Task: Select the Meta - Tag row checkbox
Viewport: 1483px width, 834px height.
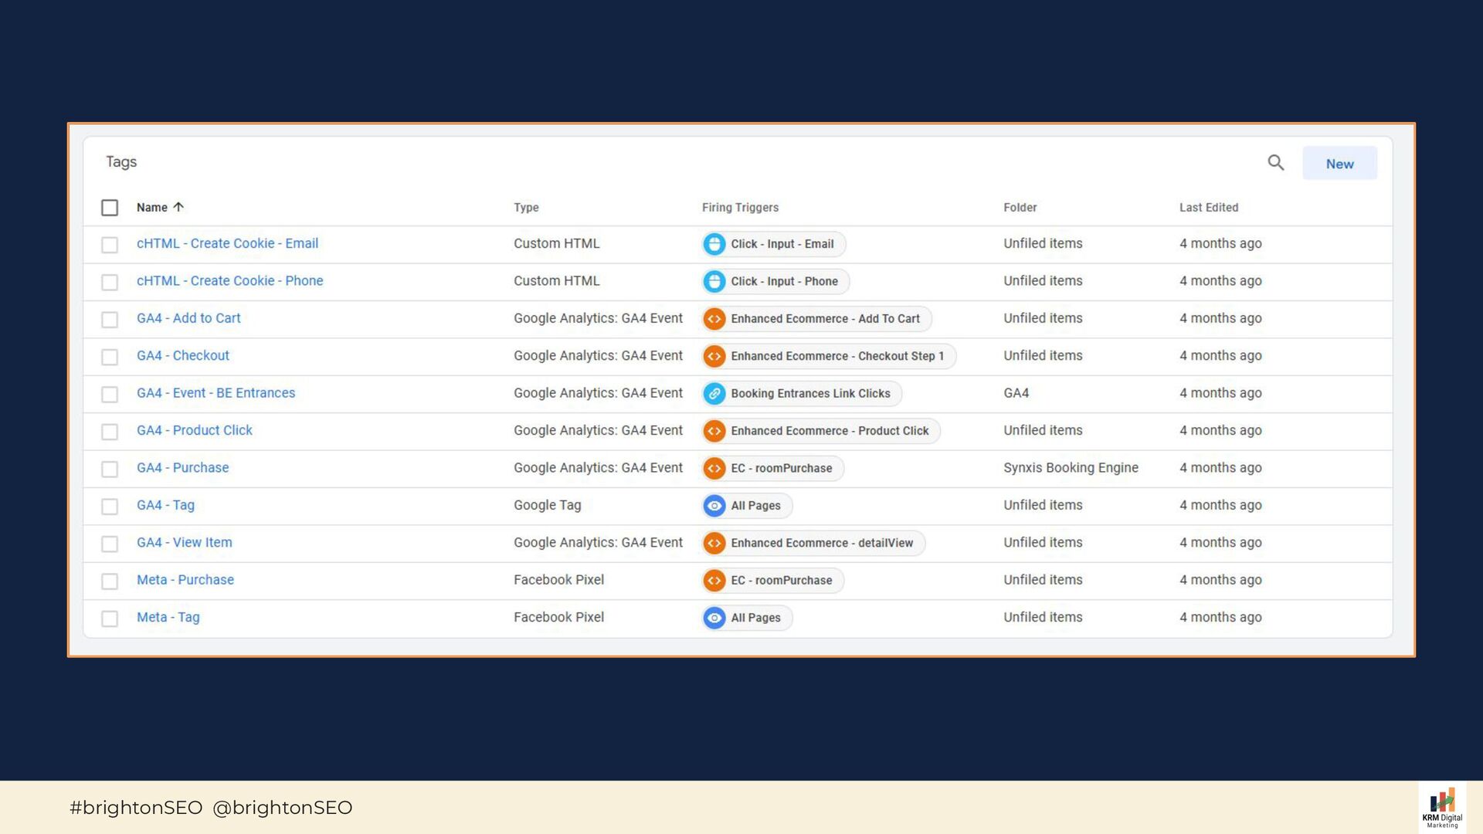Action: click(x=110, y=619)
